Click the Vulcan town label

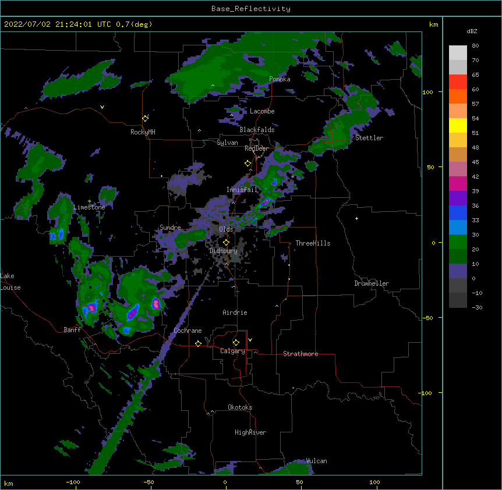coord(316,461)
